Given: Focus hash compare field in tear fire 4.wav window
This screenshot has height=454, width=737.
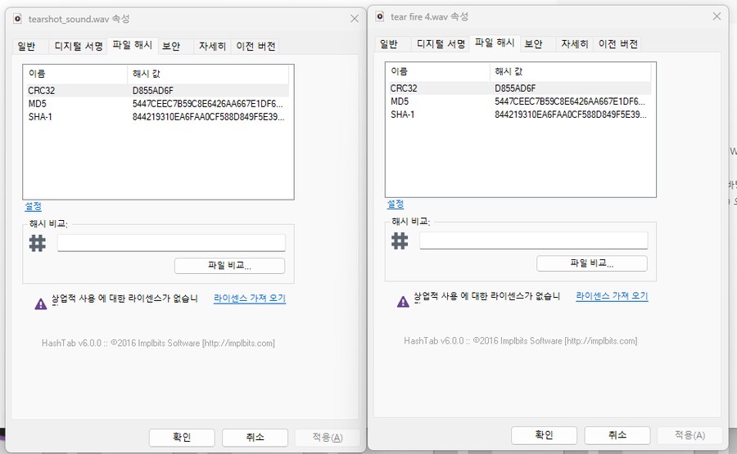Looking at the screenshot, I should [534, 240].
